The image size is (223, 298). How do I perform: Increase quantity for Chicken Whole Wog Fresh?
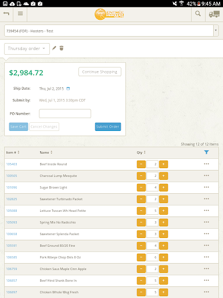coord(163,292)
